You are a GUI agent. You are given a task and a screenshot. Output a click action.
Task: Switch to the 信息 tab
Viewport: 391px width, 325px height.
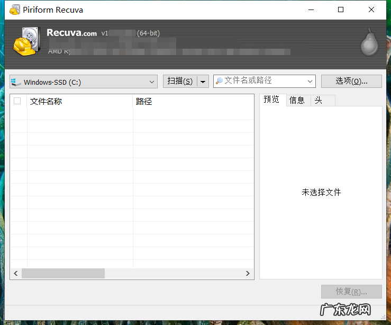pyautogui.click(x=297, y=100)
